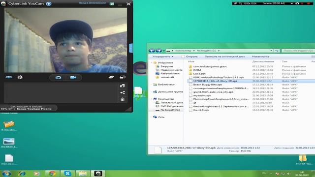Sort by Тип column header
315x177 pixels.
tap(284, 61)
